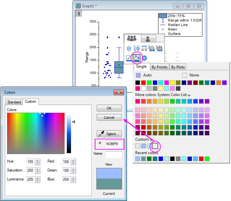Click the line color pencil icon
This screenshot has width=231, height=201.
[129, 58]
